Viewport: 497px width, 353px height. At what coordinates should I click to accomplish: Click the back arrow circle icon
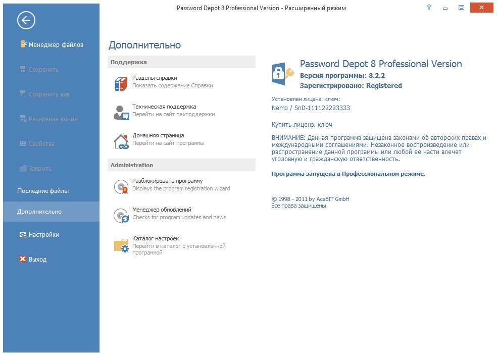(x=26, y=20)
